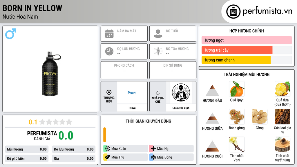Viewport: 297px width, 167px height.
Task: Select the Gừng ginger root note image
Action: click(260, 117)
